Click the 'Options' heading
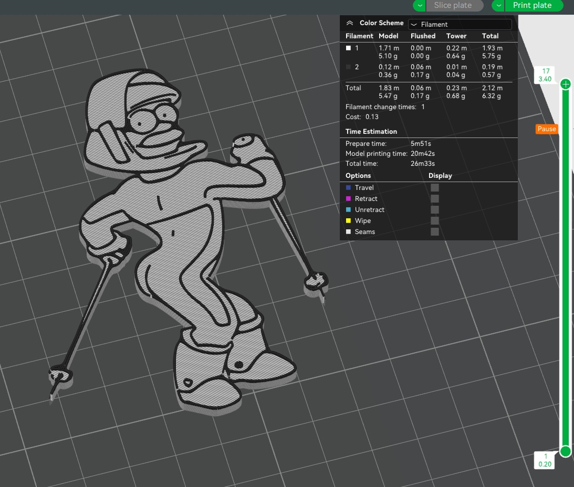This screenshot has height=487, width=574. click(x=358, y=176)
